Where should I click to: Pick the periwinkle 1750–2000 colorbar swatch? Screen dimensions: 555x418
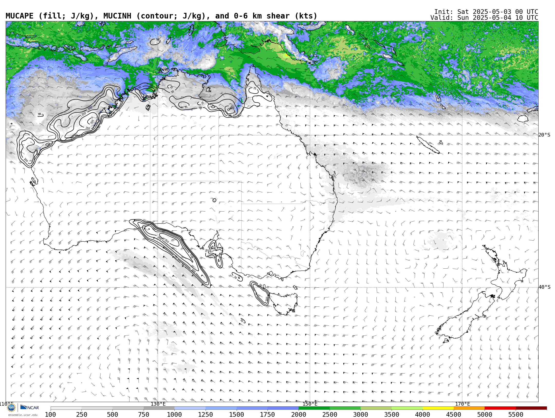pyautogui.click(x=283, y=408)
